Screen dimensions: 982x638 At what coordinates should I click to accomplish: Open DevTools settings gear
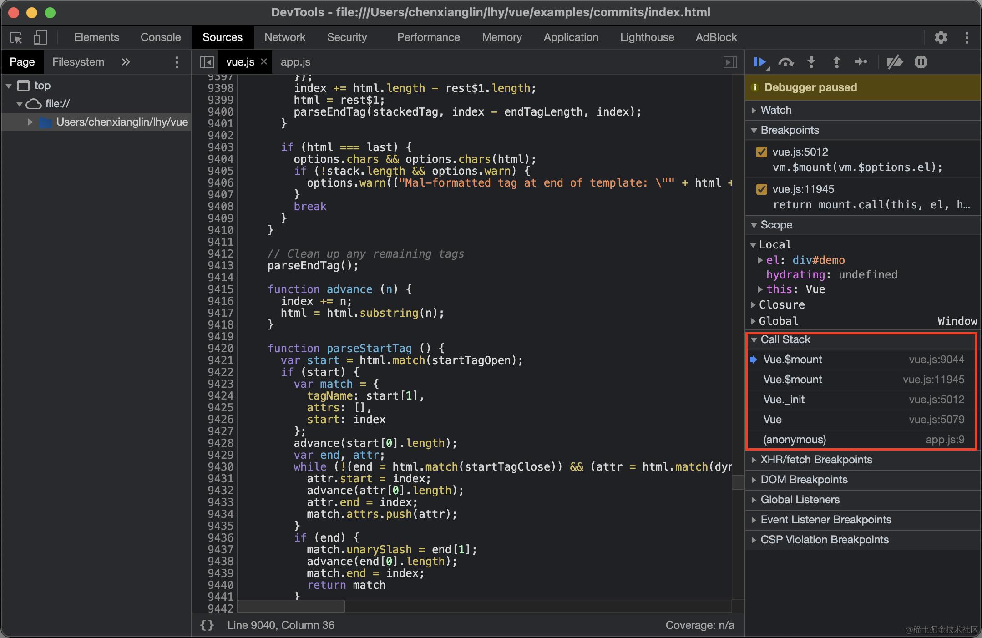[x=941, y=37]
